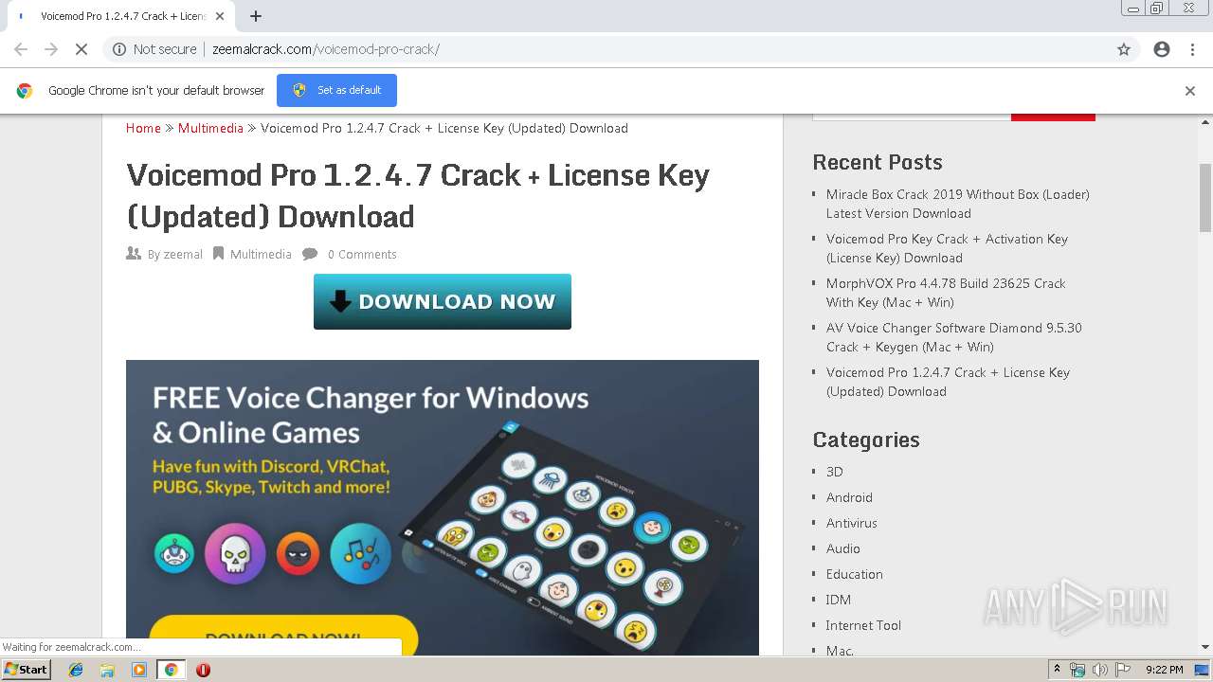Click the sidebar search input field
Image resolution: width=1213 pixels, height=682 pixels.
tap(912, 117)
